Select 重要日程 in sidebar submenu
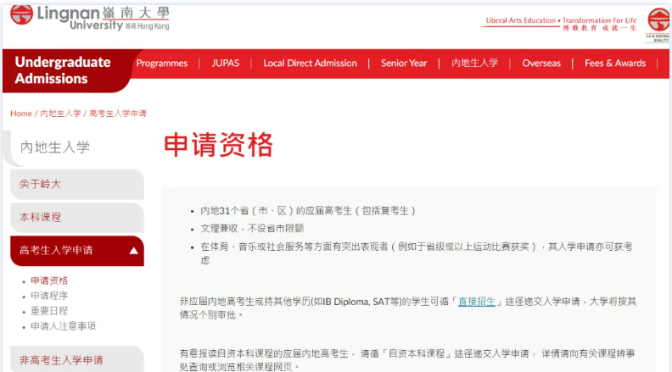Image resolution: width=672 pixels, height=372 pixels. point(49,311)
